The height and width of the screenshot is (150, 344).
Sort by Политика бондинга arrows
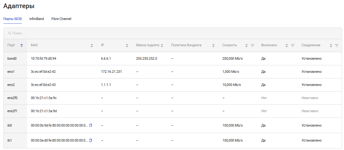tap(213, 45)
